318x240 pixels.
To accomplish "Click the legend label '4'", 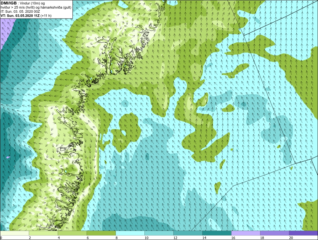I will coord(59,238).
